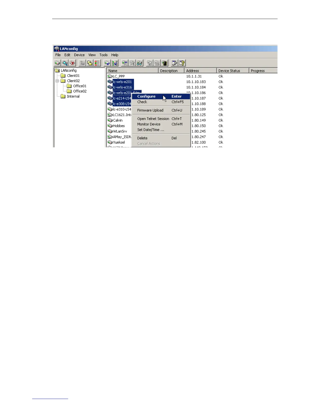This screenshot has width=310, height=401.
Task: Click the find devices magnifier toolbar icon
Action: click(65, 63)
